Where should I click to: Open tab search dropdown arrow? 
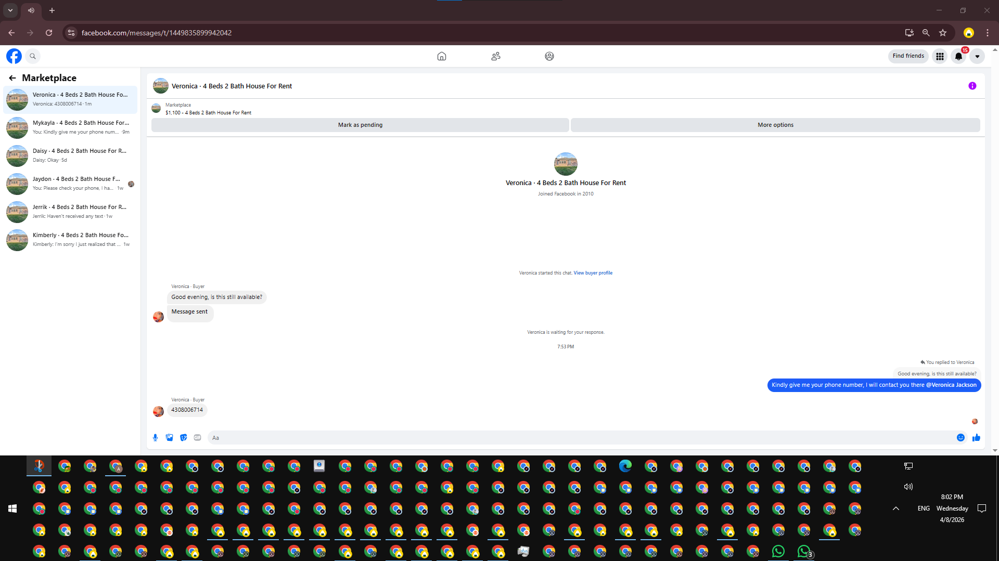(10, 10)
